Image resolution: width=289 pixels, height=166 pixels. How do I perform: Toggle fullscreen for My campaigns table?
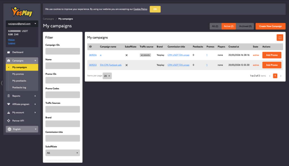280,37
